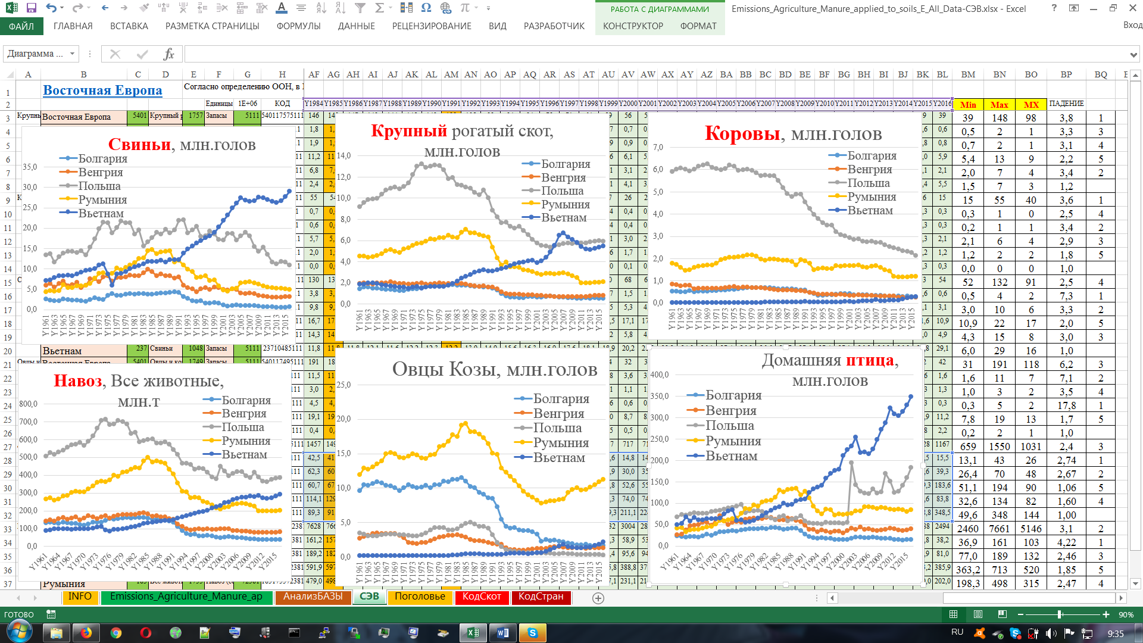The width and height of the screenshot is (1143, 643).
Task: Open the Customize Quick Access Toolbar dropdown
Action: click(488, 8)
